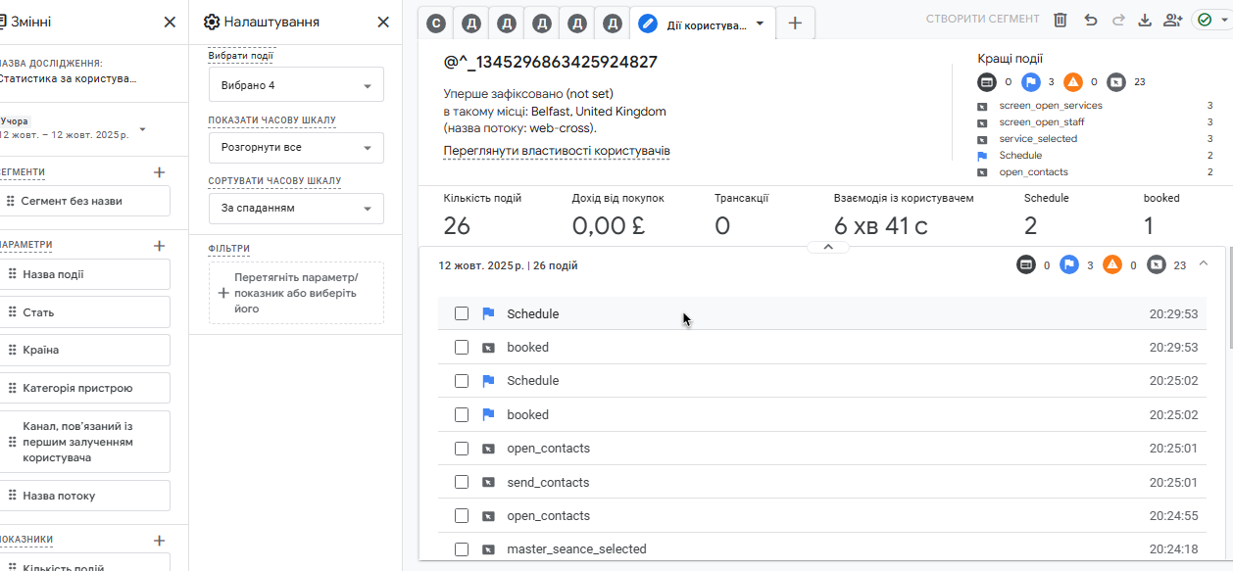This screenshot has height=571, width=1233.
Task: Add a new metric in Показники section
Action: (x=159, y=540)
